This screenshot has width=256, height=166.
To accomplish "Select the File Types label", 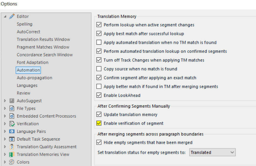I will [x=26, y=109].
